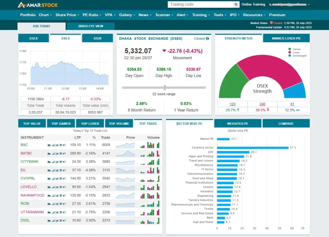Click the Trading code search field
This screenshot has height=237, width=329.
200,4
